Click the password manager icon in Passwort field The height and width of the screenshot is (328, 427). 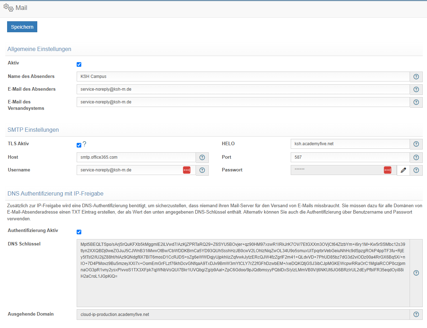click(387, 170)
